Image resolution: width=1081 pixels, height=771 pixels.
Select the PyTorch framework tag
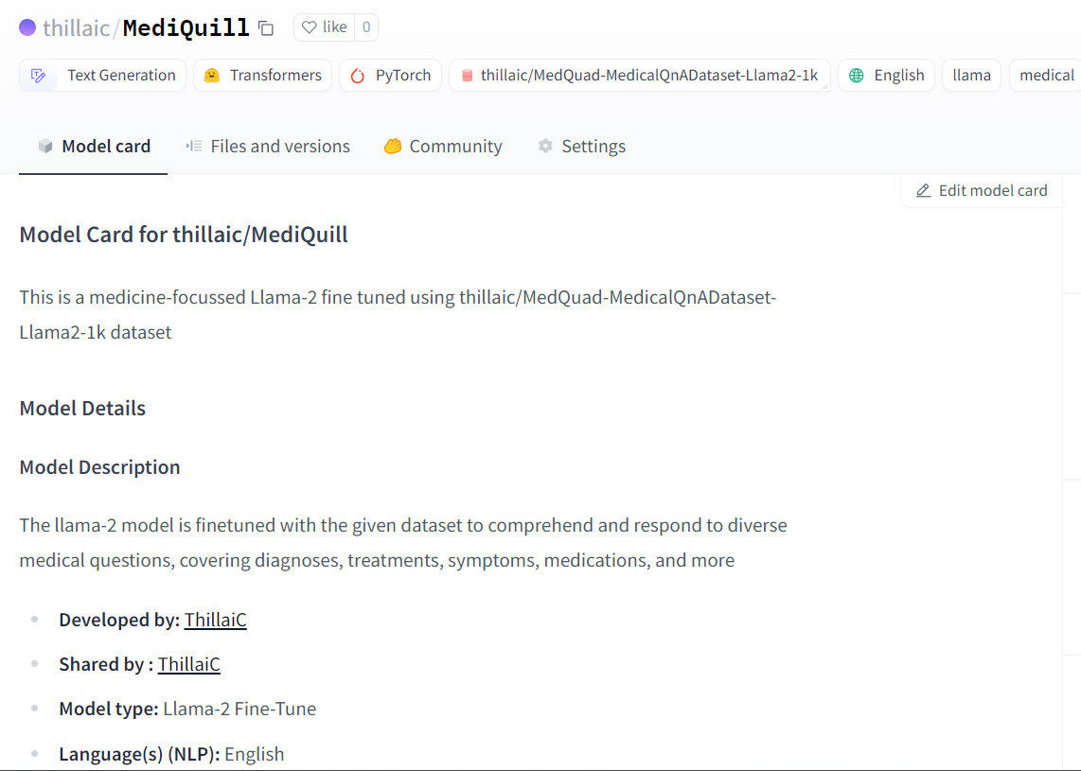point(390,75)
